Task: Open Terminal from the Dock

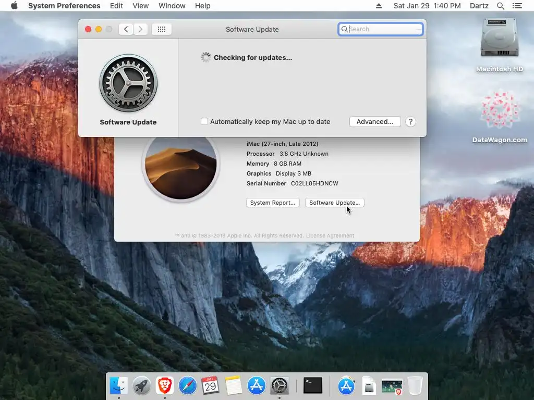Action: [313, 386]
